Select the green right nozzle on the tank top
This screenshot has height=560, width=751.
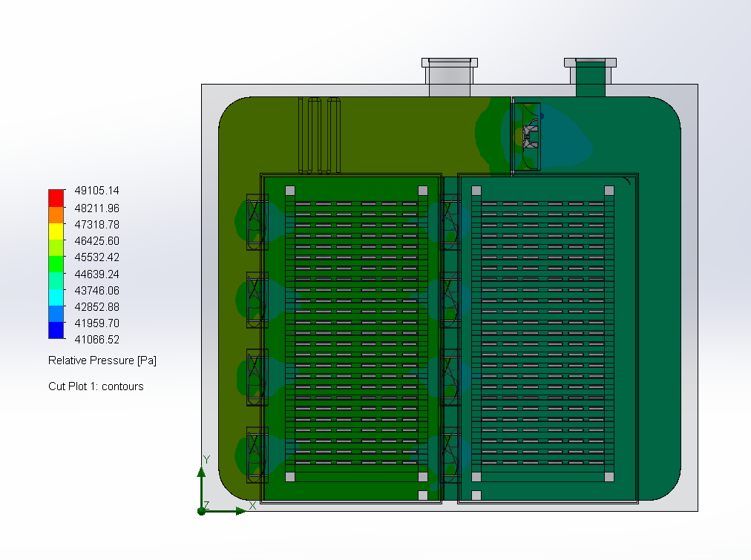pos(591,77)
